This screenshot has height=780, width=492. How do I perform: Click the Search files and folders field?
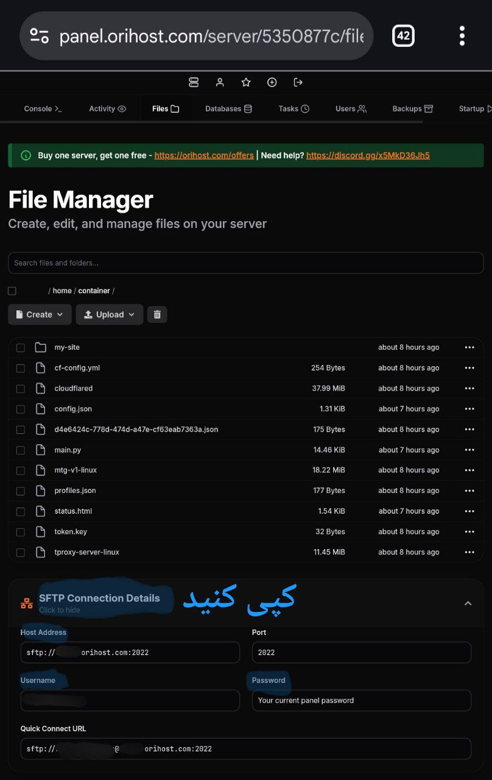click(246, 263)
